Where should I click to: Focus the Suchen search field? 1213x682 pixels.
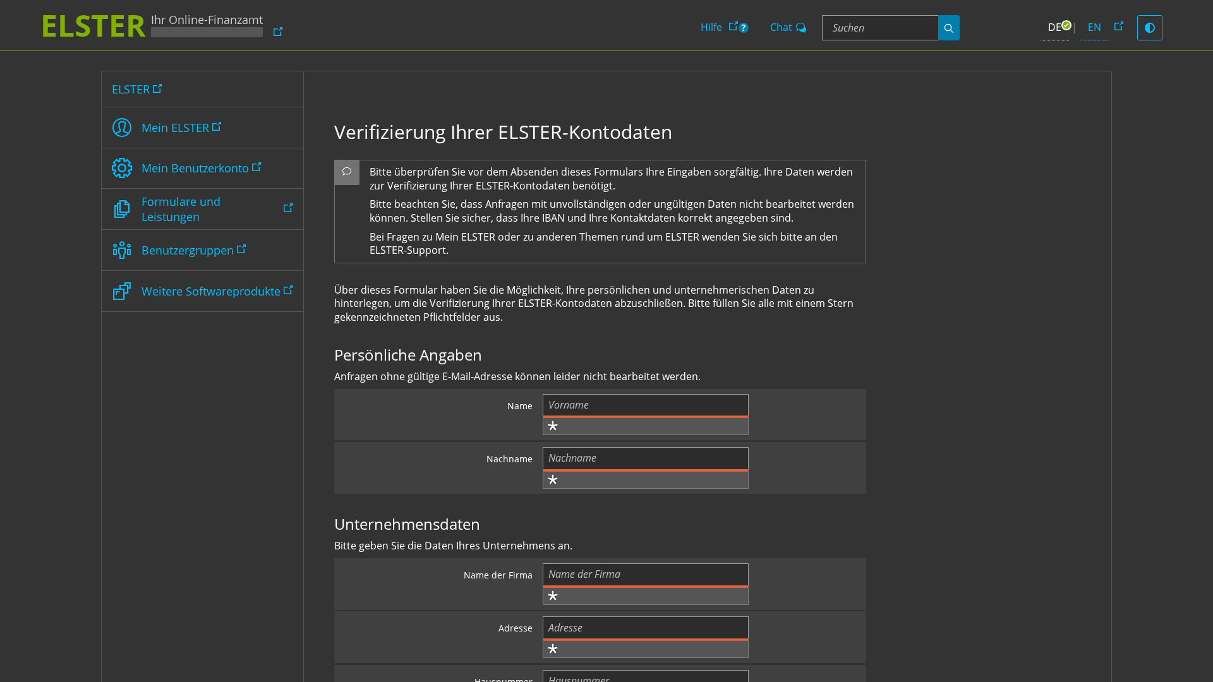(880, 28)
